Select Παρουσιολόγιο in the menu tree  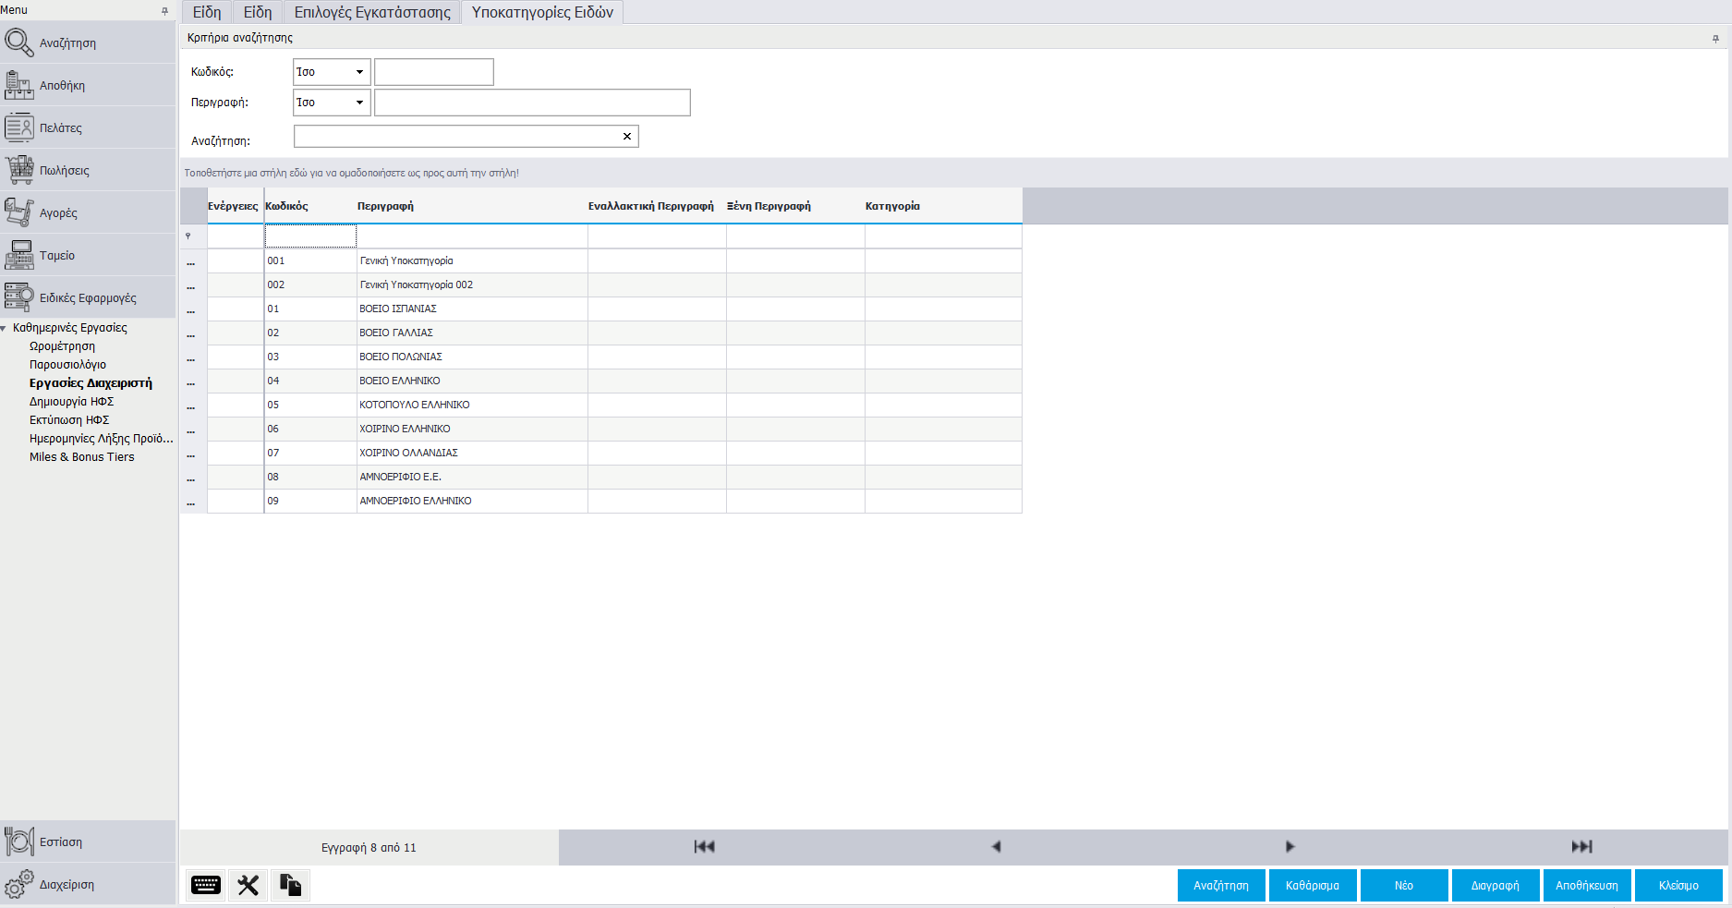(x=67, y=365)
